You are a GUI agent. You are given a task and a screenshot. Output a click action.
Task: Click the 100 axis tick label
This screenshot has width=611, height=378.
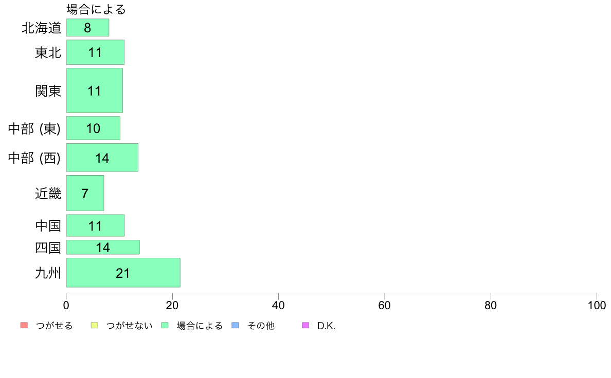click(597, 305)
